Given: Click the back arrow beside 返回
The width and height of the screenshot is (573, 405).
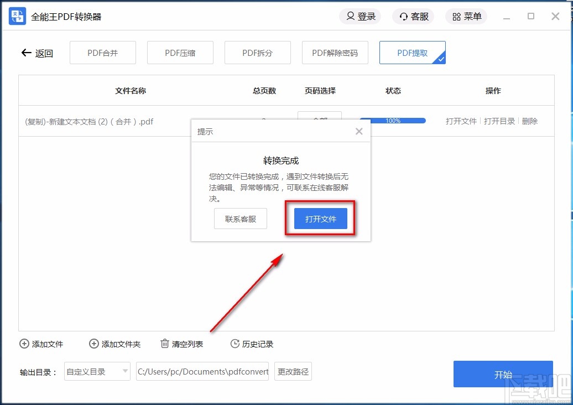Looking at the screenshot, I should coord(26,53).
